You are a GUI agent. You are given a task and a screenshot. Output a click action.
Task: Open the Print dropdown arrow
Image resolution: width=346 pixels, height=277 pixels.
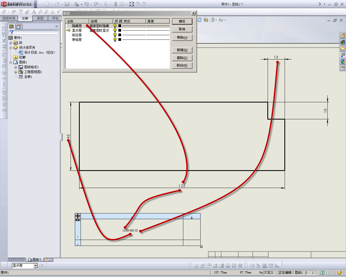tap(81, 4)
